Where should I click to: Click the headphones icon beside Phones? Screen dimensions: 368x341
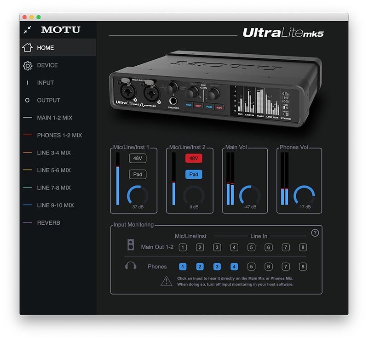[131, 266]
